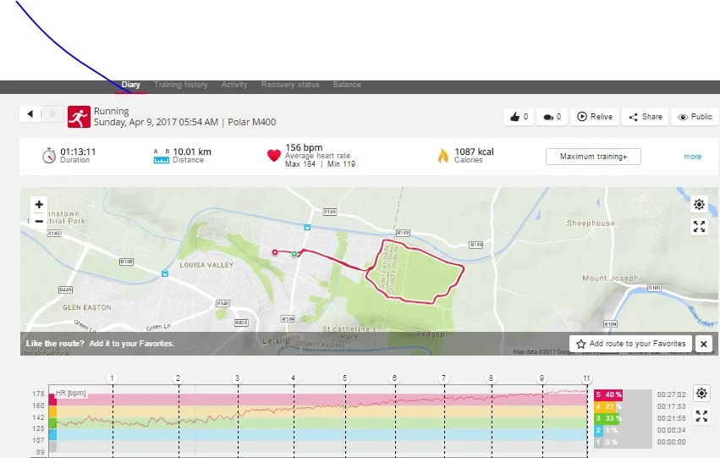Click zone 3 time 00:21:55
Viewport: 720px width, 458px height.
[x=671, y=418]
